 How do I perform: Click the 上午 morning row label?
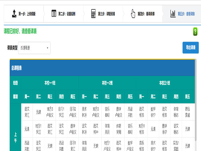pos(16,137)
